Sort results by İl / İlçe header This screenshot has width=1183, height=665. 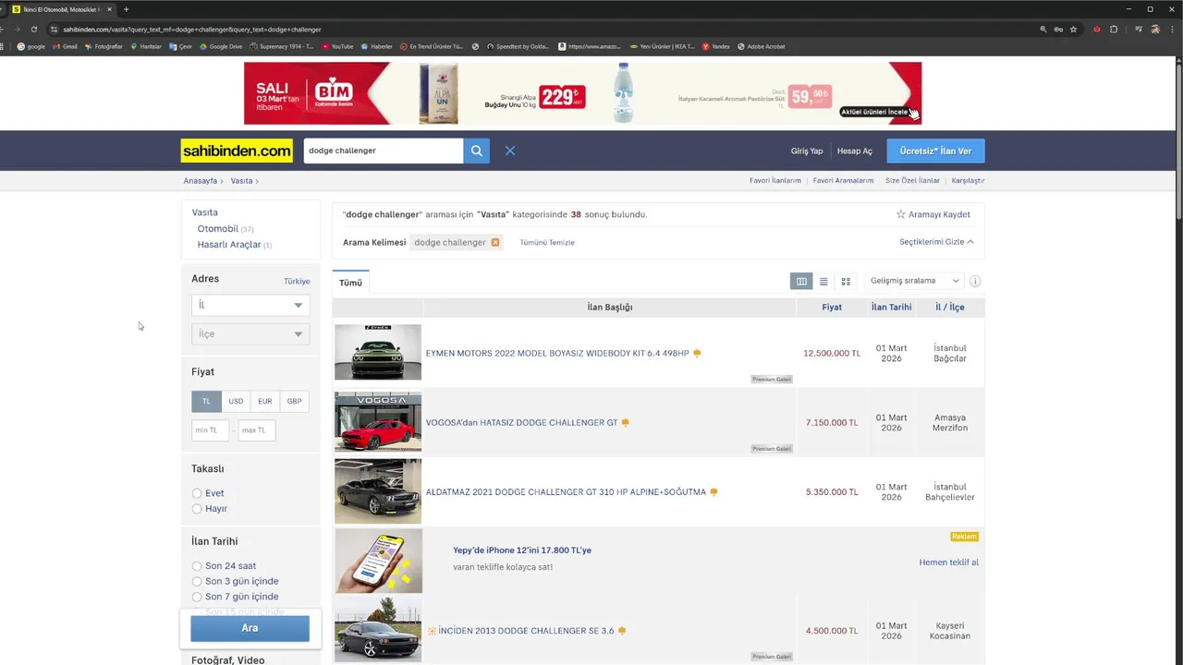(x=949, y=308)
